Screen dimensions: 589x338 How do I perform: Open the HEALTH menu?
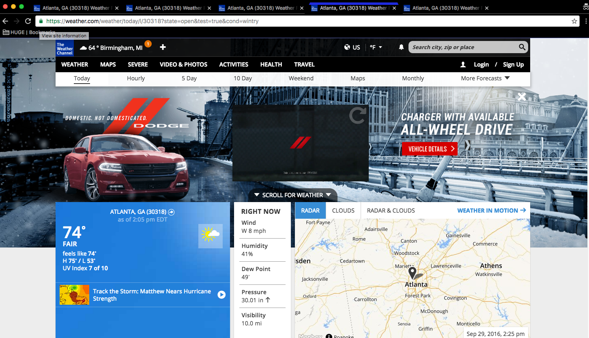271,65
